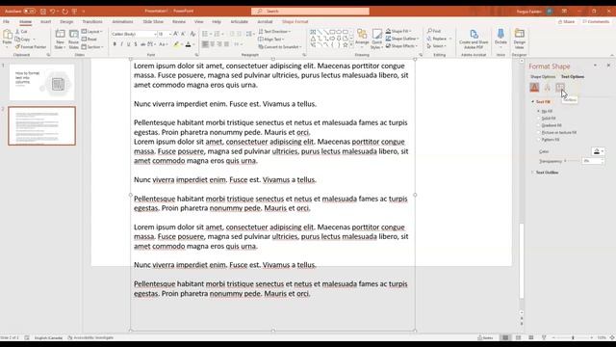Click the Transparency slider
Image resolution: width=616 pixels, height=347 pixels.
572,161
